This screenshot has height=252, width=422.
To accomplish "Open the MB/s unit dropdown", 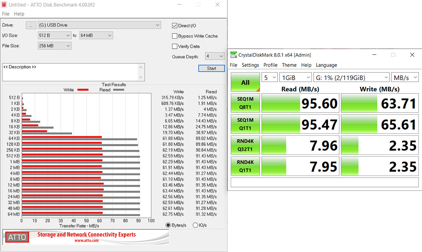I will [405, 78].
